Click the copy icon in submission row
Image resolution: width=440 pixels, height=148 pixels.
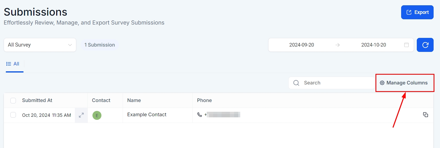coord(425,115)
